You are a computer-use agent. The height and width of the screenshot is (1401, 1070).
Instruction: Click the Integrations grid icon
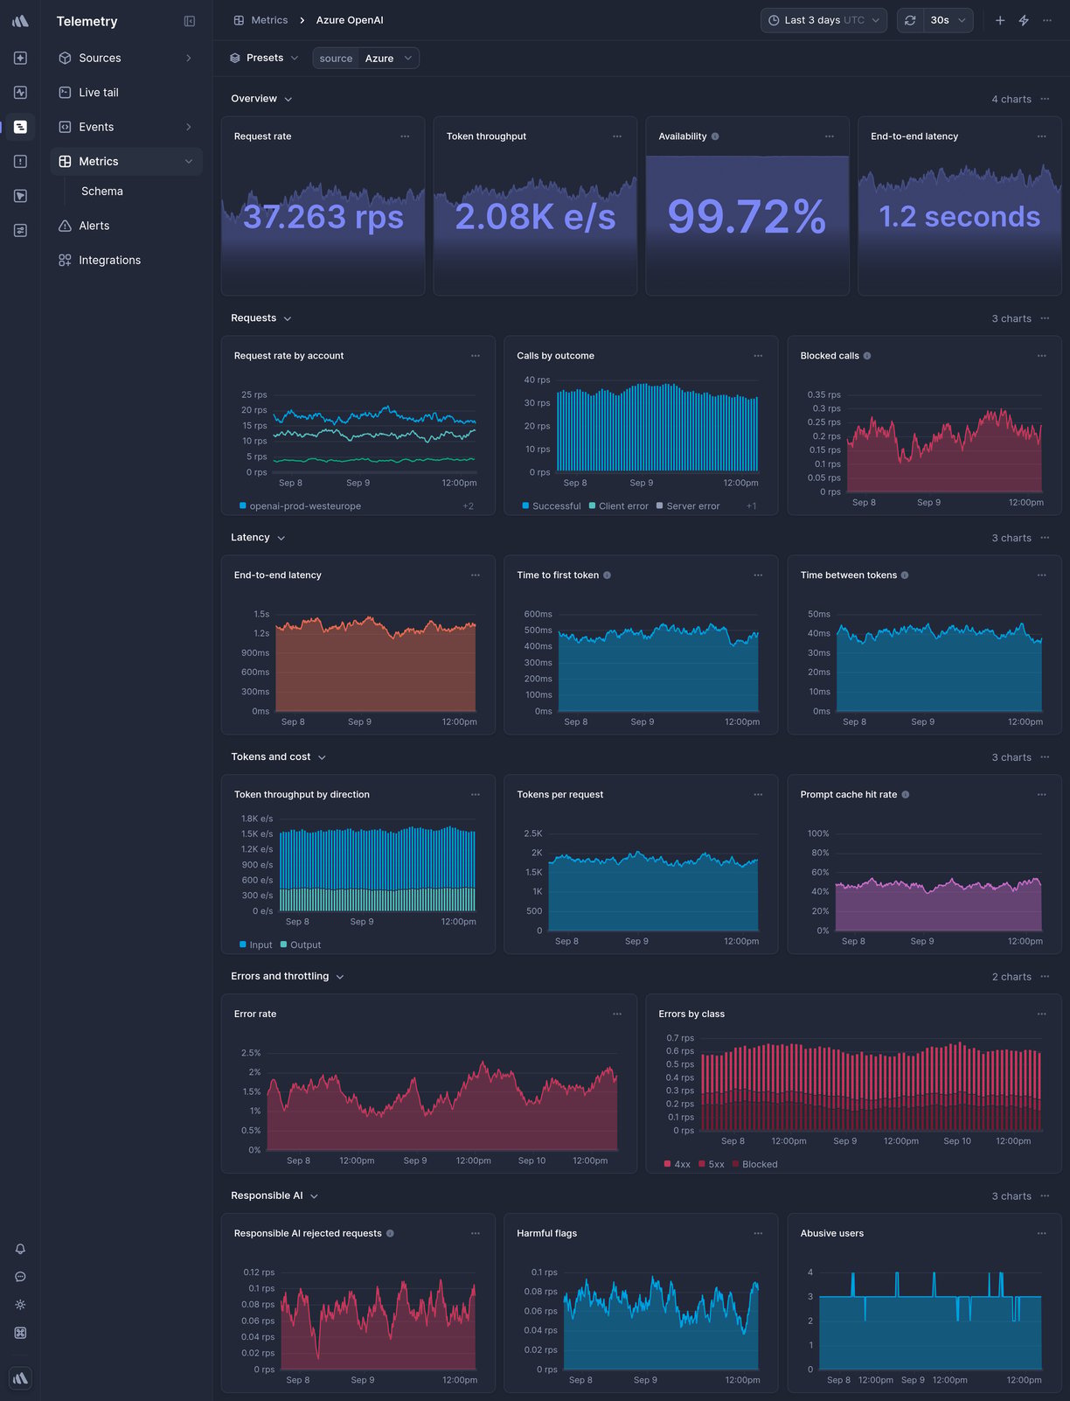65,261
